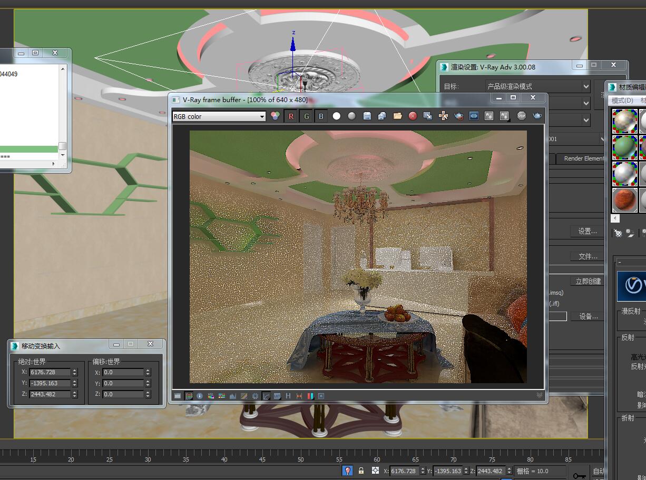The image size is (646, 480).
Task: Clear the image with red X icon
Action: pyautogui.click(x=413, y=116)
